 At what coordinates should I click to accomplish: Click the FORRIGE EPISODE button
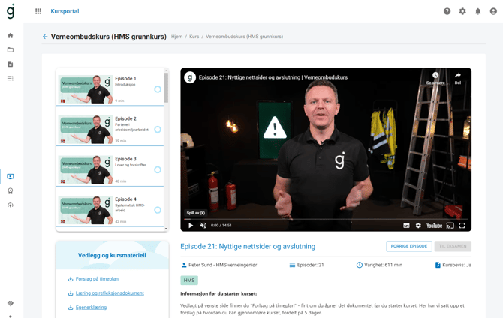point(409,246)
